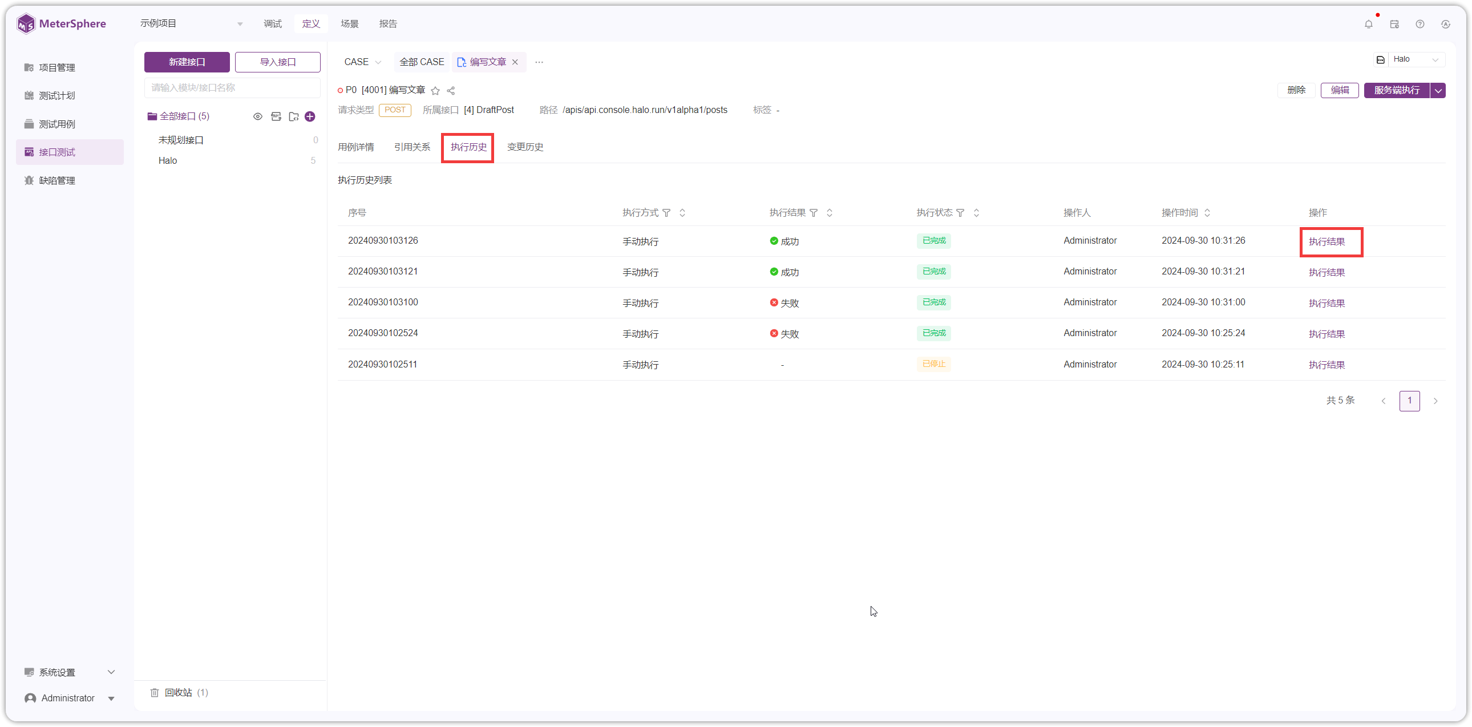Screen dimensions: 1472x727
Task: Sort the 执行结果 column
Action: (829, 213)
